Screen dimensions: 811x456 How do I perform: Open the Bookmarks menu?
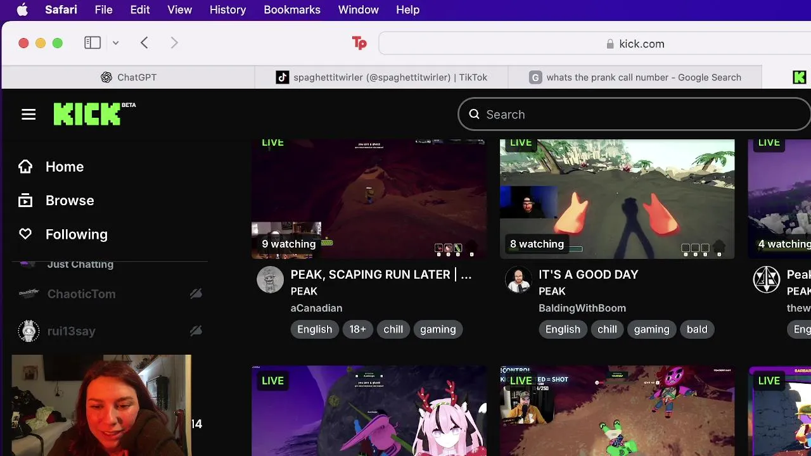tap(292, 9)
